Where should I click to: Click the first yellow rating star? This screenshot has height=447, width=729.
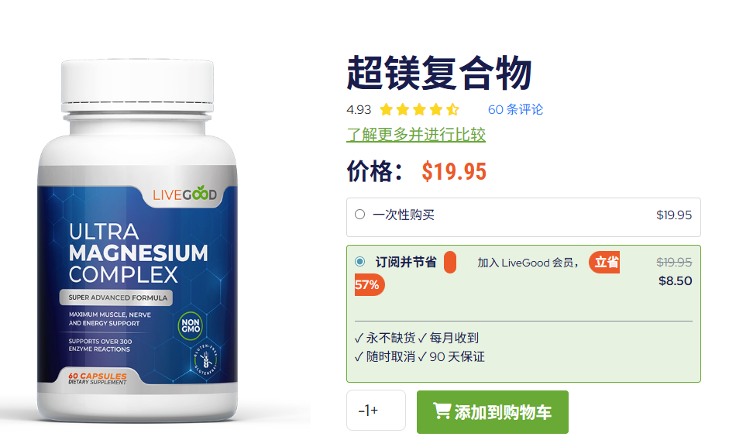(387, 110)
